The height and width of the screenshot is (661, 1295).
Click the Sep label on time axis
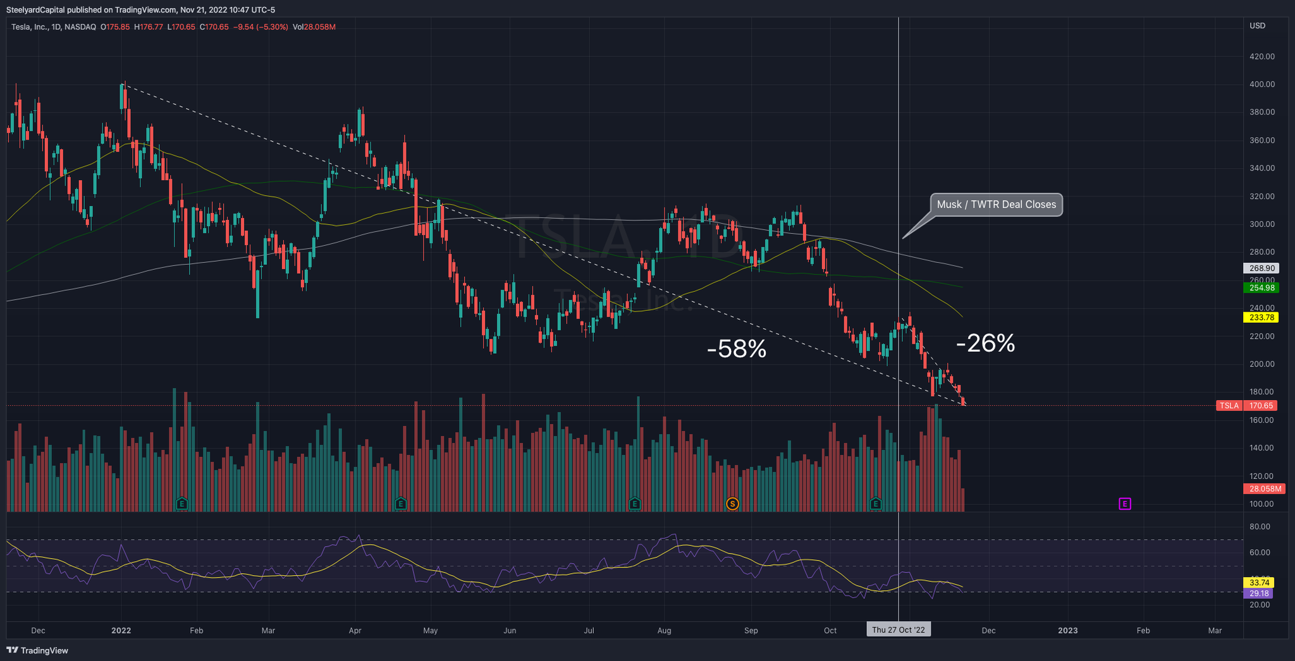[751, 630]
